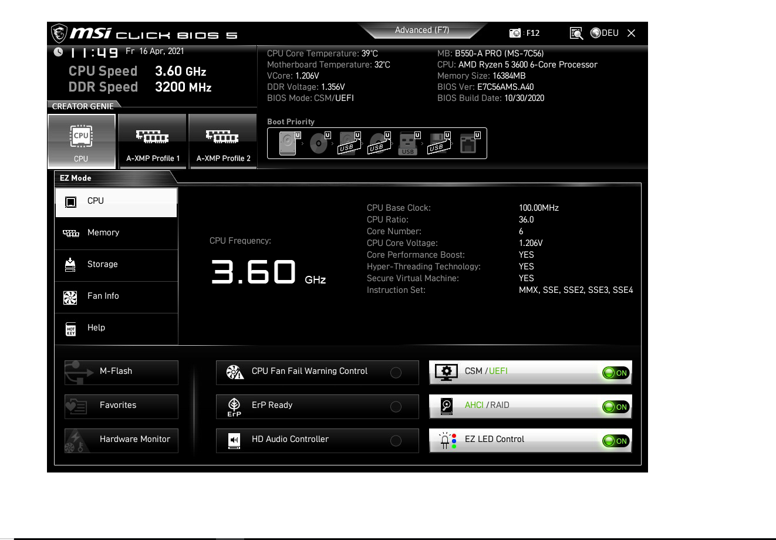
Task: Click the CPU Core Voltage value 1.206V
Action: 531,243
